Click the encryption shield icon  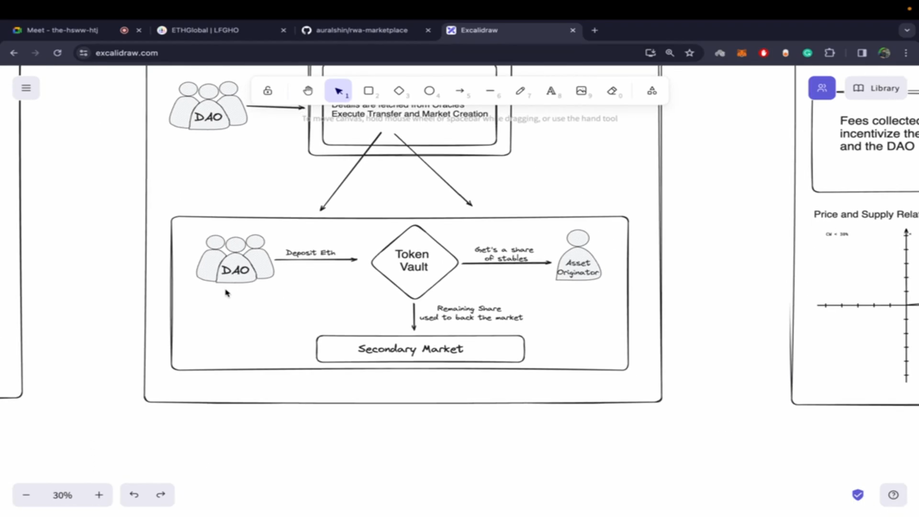(858, 495)
